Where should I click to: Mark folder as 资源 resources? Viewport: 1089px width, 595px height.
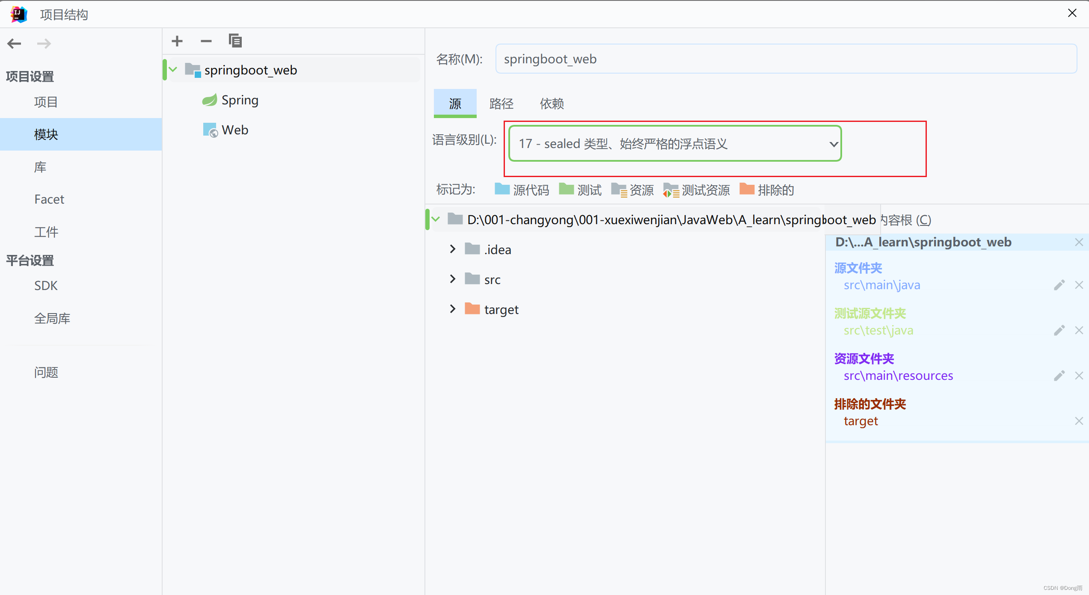tap(632, 189)
